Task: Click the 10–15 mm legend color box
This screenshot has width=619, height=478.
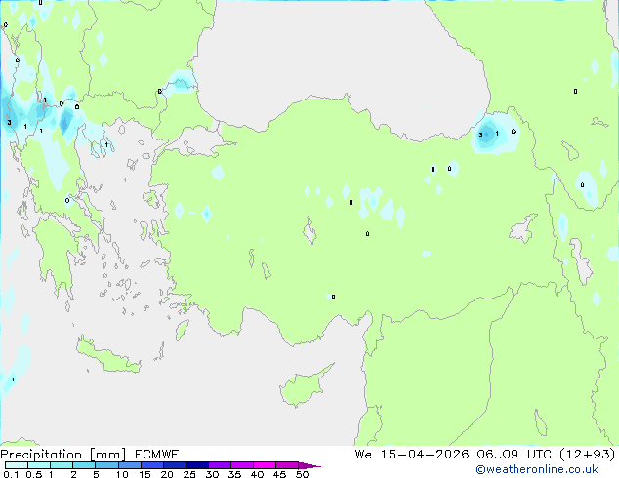Action: pyautogui.click(x=129, y=465)
